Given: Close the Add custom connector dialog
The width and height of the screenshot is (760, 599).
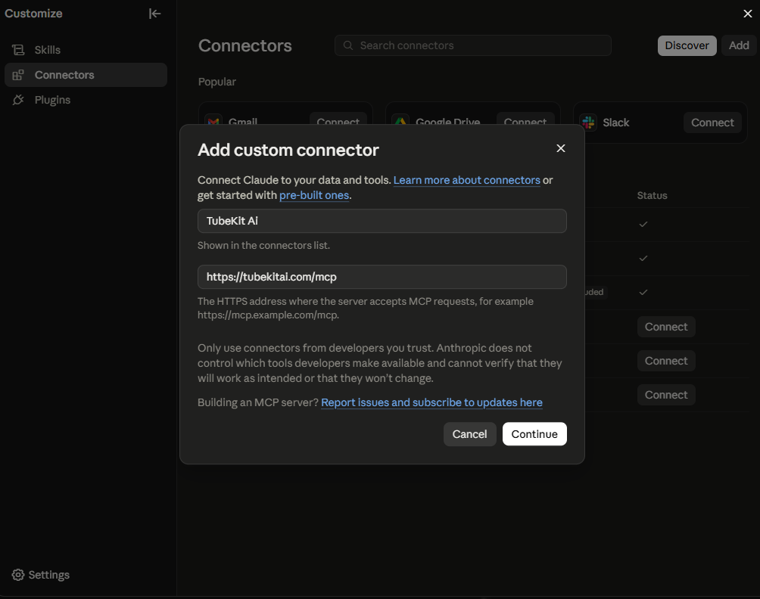Looking at the screenshot, I should tap(561, 148).
